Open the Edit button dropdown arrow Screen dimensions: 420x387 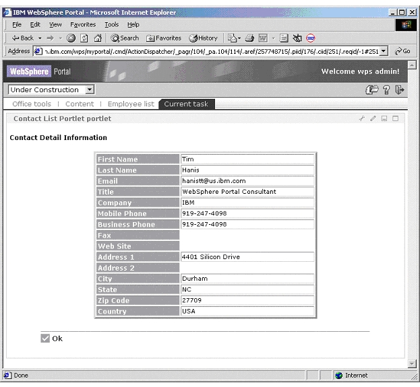coord(274,38)
